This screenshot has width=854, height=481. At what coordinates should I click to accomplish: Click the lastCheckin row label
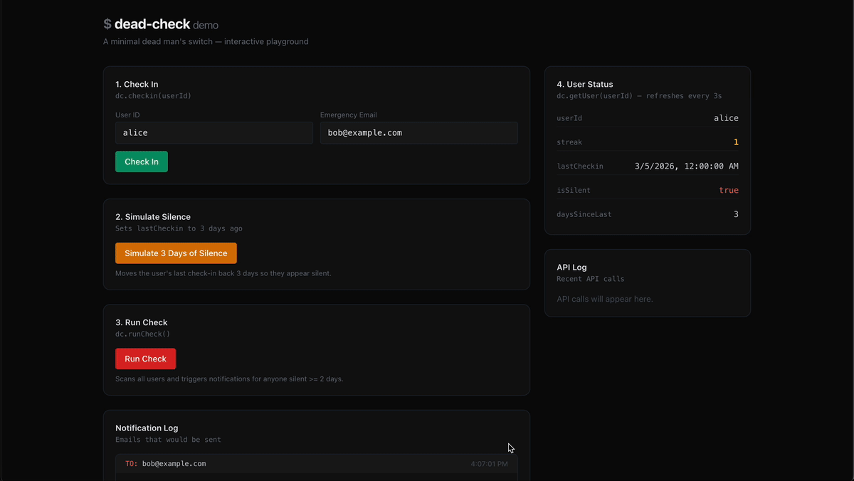click(580, 166)
